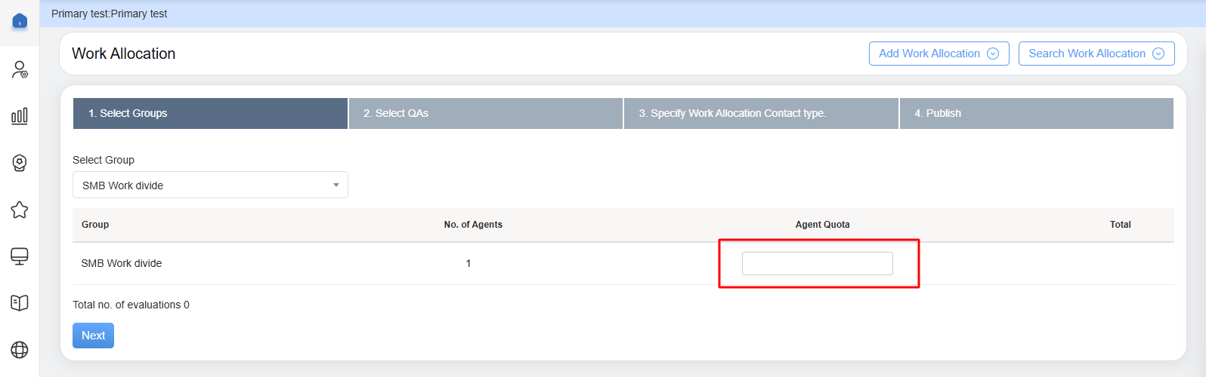
Task: Click the globe icon in sidebar
Action: [20, 350]
